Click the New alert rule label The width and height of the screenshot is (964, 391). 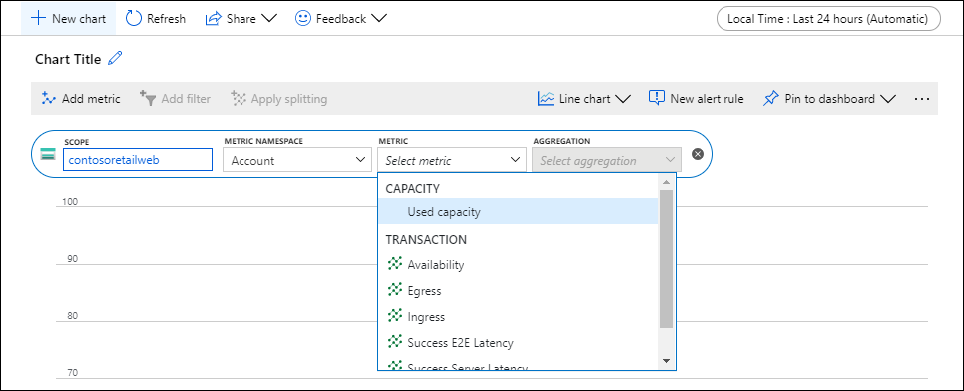pyautogui.click(x=707, y=99)
